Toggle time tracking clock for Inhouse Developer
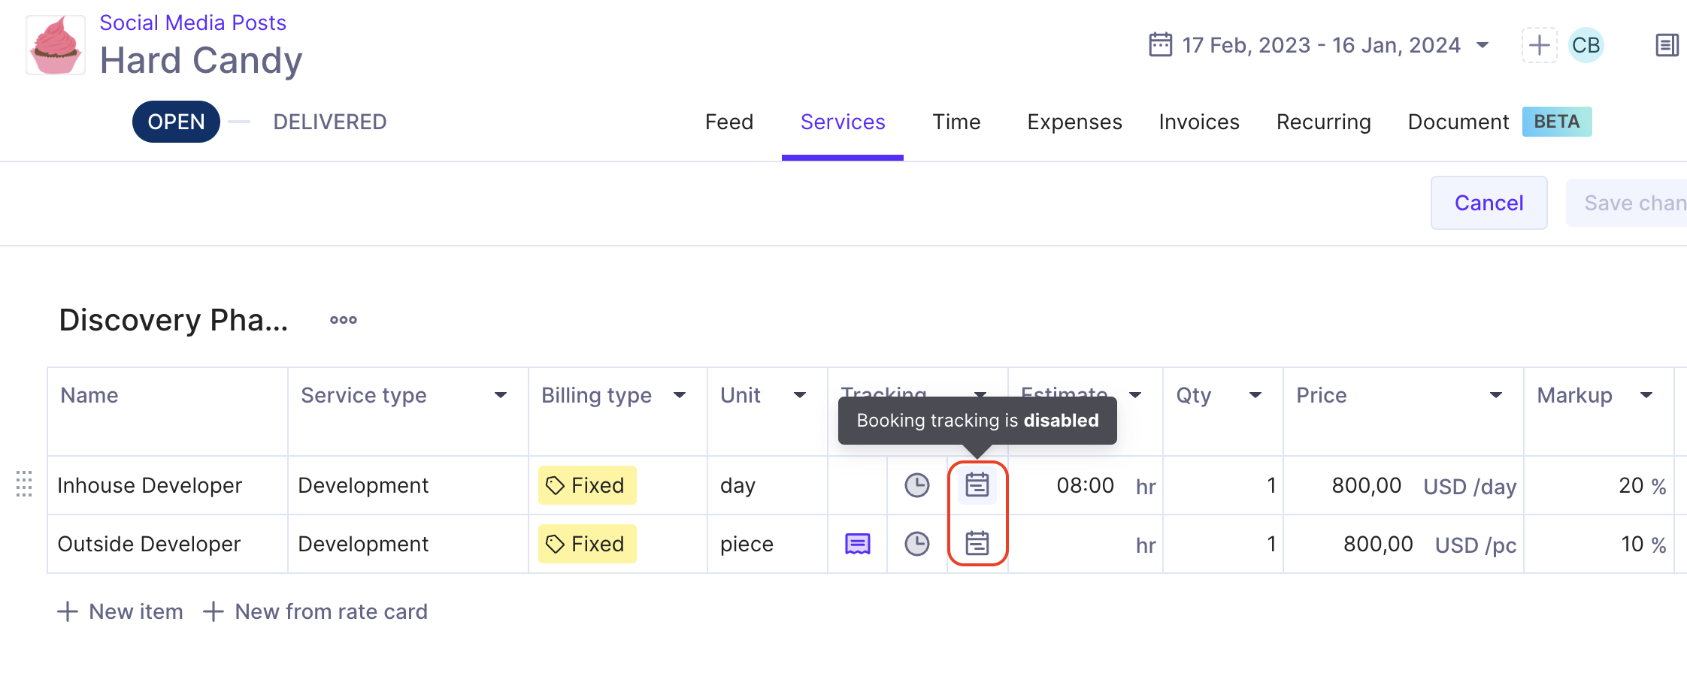This screenshot has height=673, width=1687. (916, 485)
